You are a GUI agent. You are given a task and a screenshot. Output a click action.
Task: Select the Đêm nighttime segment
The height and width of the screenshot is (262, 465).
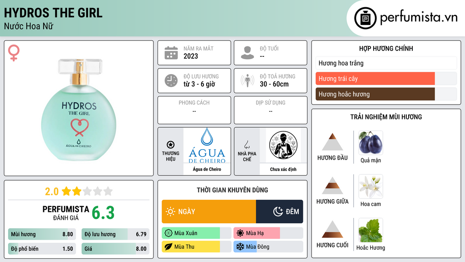[x=279, y=212]
